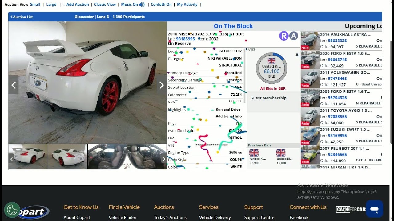
Task: Open Today's Auctions footer link
Action: pyautogui.click(x=170, y=217)
